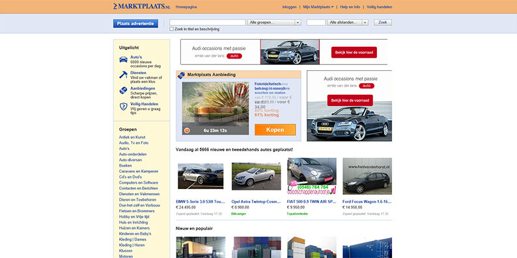Click the orange Kopen button

tap(275, 130)
